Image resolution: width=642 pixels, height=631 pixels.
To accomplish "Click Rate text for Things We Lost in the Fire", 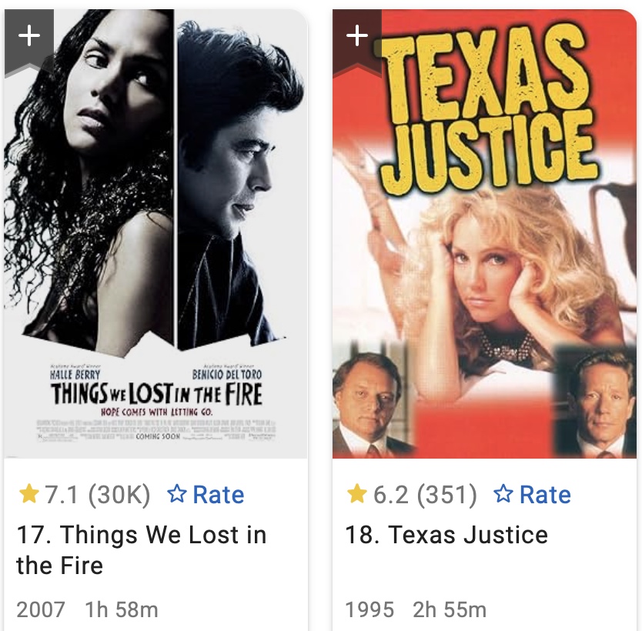I will 218,495.
